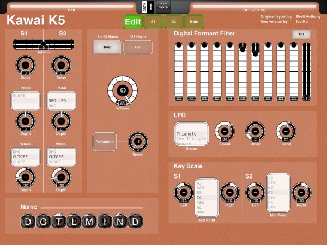Click the third formant filter band slider
This screenshot has width=327, height=245.
pos(204,72)
